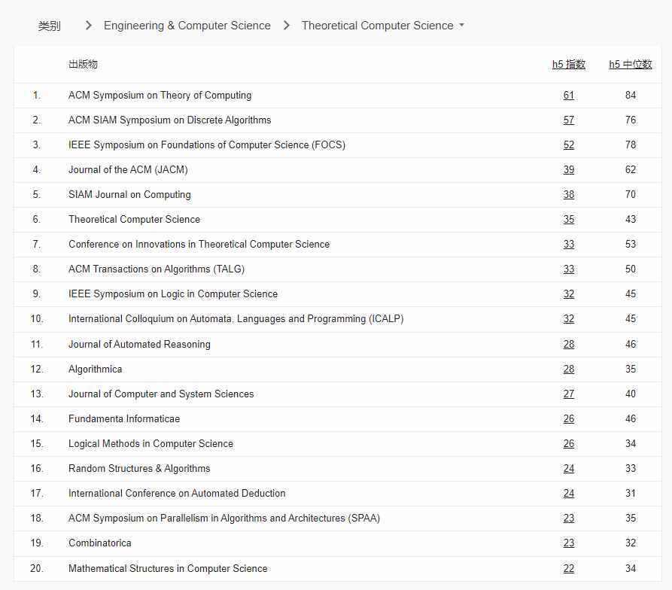Click the h5 中位数 column header
The image size is (672, 590).
tap(631, 64)
